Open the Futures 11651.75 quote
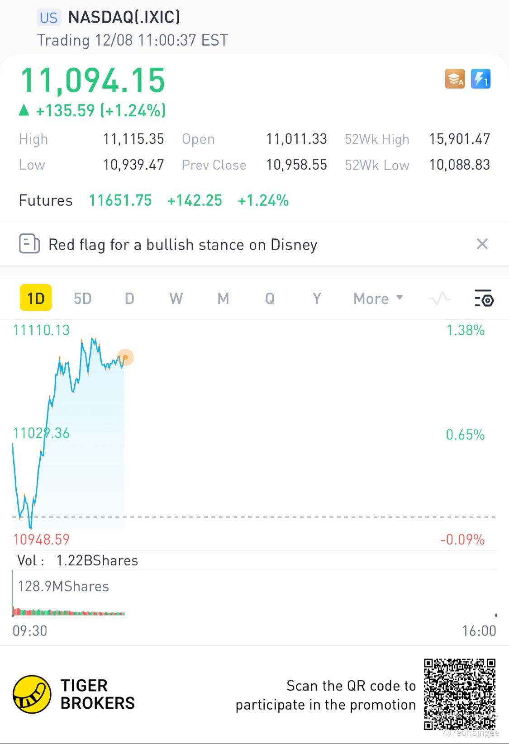The width and height of the screenshot is (509, 744). [x=120, y=200]
